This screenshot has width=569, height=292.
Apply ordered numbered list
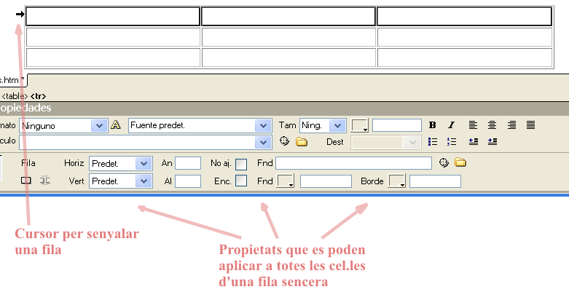(452, 141)
